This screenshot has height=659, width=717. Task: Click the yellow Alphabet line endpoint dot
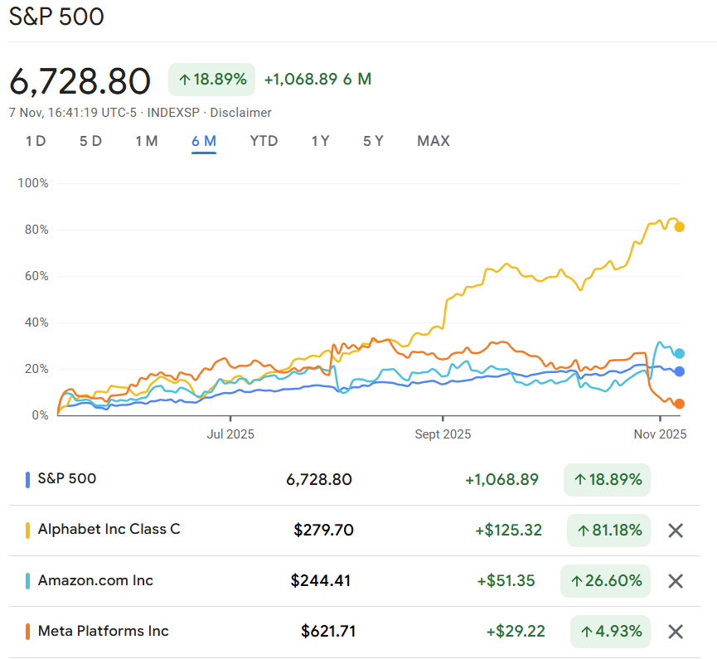point(680,227)
